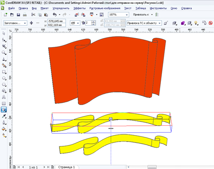Select the Text tool A
Viewport: 214px width, 169px height.
click(x=4, y=97)
